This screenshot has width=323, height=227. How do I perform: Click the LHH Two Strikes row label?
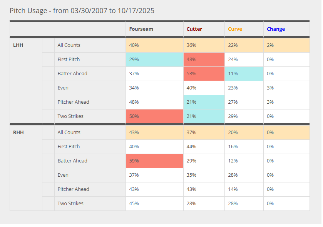click(x=70, y=116)
